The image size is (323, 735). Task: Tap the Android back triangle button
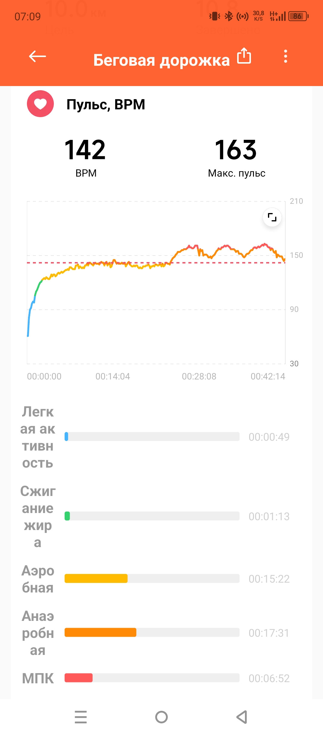242,717
